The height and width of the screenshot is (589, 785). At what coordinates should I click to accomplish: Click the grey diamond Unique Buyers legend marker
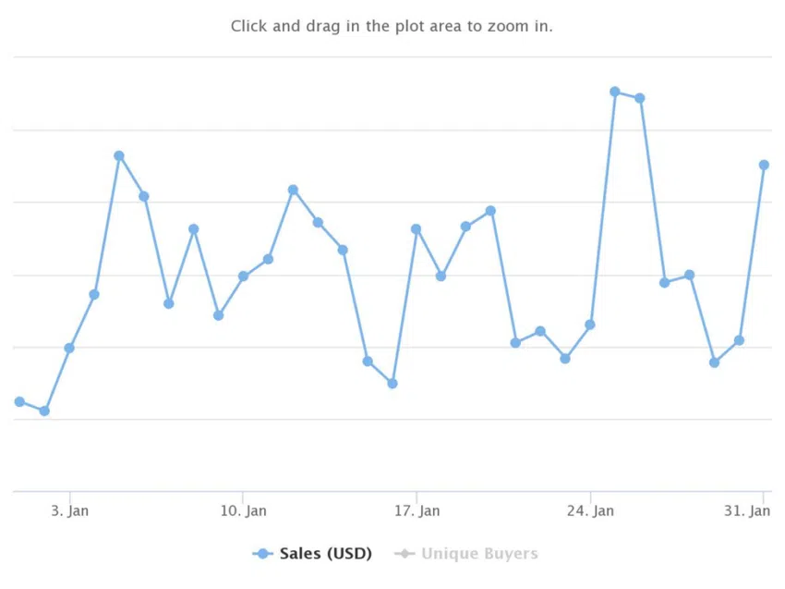[x=405, y=554]
